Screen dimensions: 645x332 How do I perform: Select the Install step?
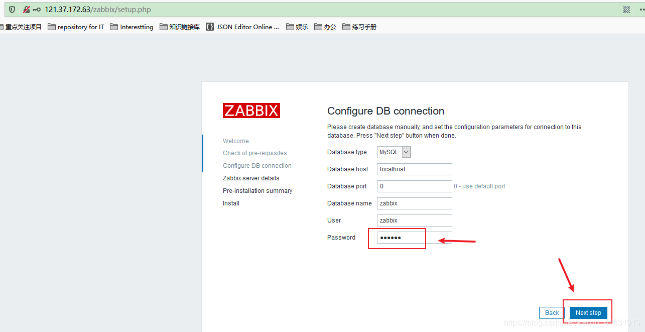(x=231, y=203)
